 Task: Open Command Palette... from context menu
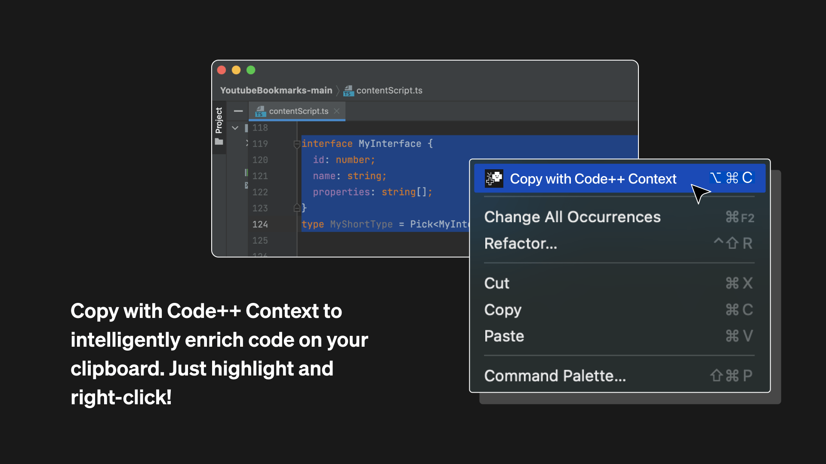555,376
